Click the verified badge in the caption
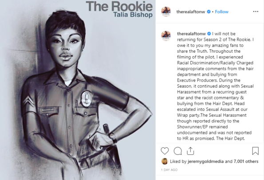The image size is (264, 180). tap(209, 34)
